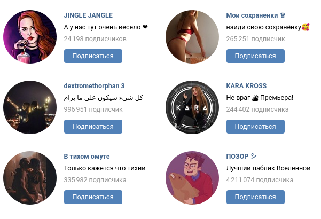Click the 996 951 подписчик count
The width and height of the screenshot is (321, 219).
tap(93, 109)
